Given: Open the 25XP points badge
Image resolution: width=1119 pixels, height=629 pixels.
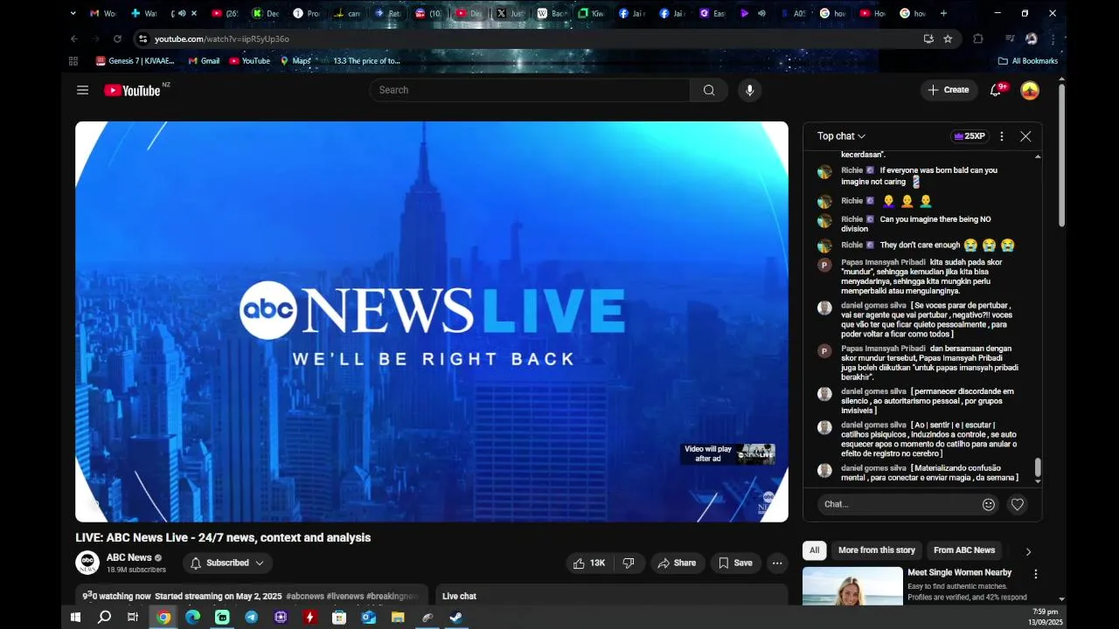Looking at the screenshot, I should click(970, 136).
